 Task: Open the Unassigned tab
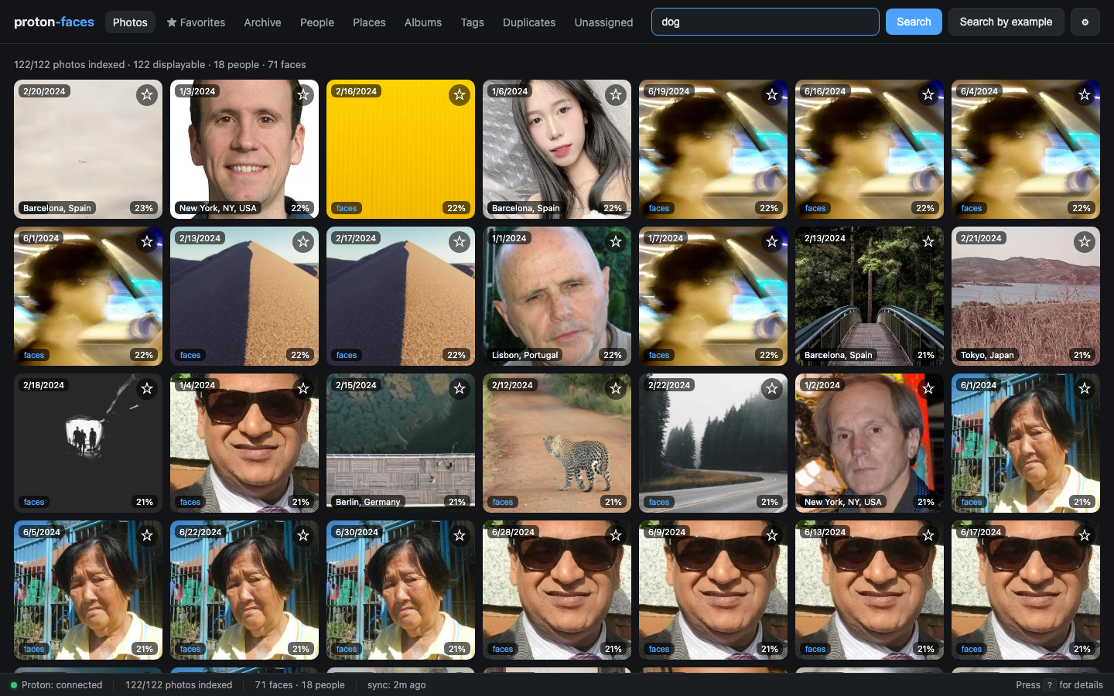(x=603, y=22)
